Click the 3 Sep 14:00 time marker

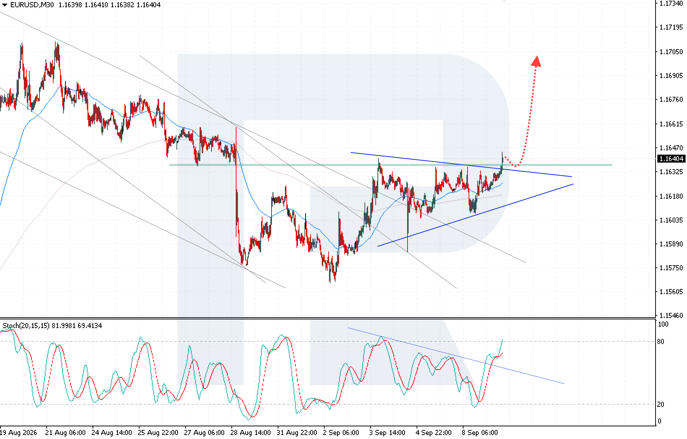tap(387, 432)
